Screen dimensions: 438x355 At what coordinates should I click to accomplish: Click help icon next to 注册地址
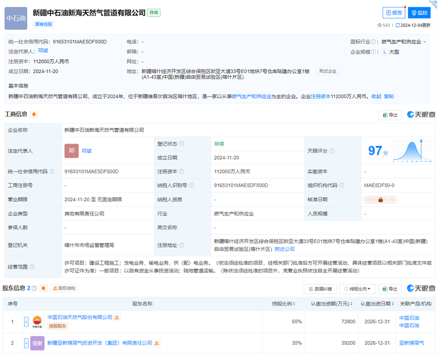click(x=182, y=245)
